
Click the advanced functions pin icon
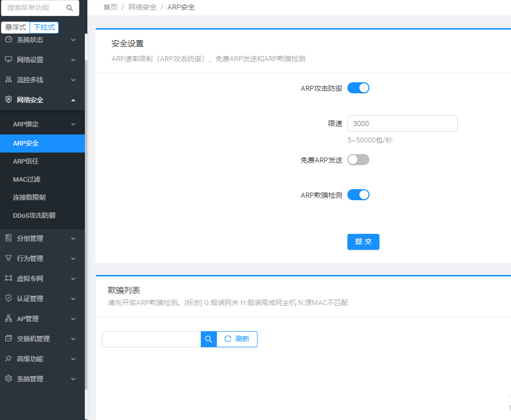9,358
